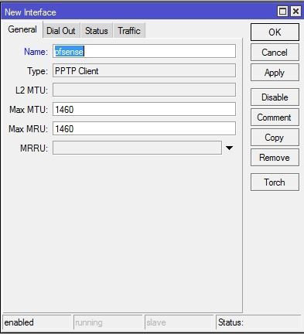The width and height of the screenshot is (304, 334).
Task: Click the Remove button
Action: pyautogui.click(x=275, y=158)
